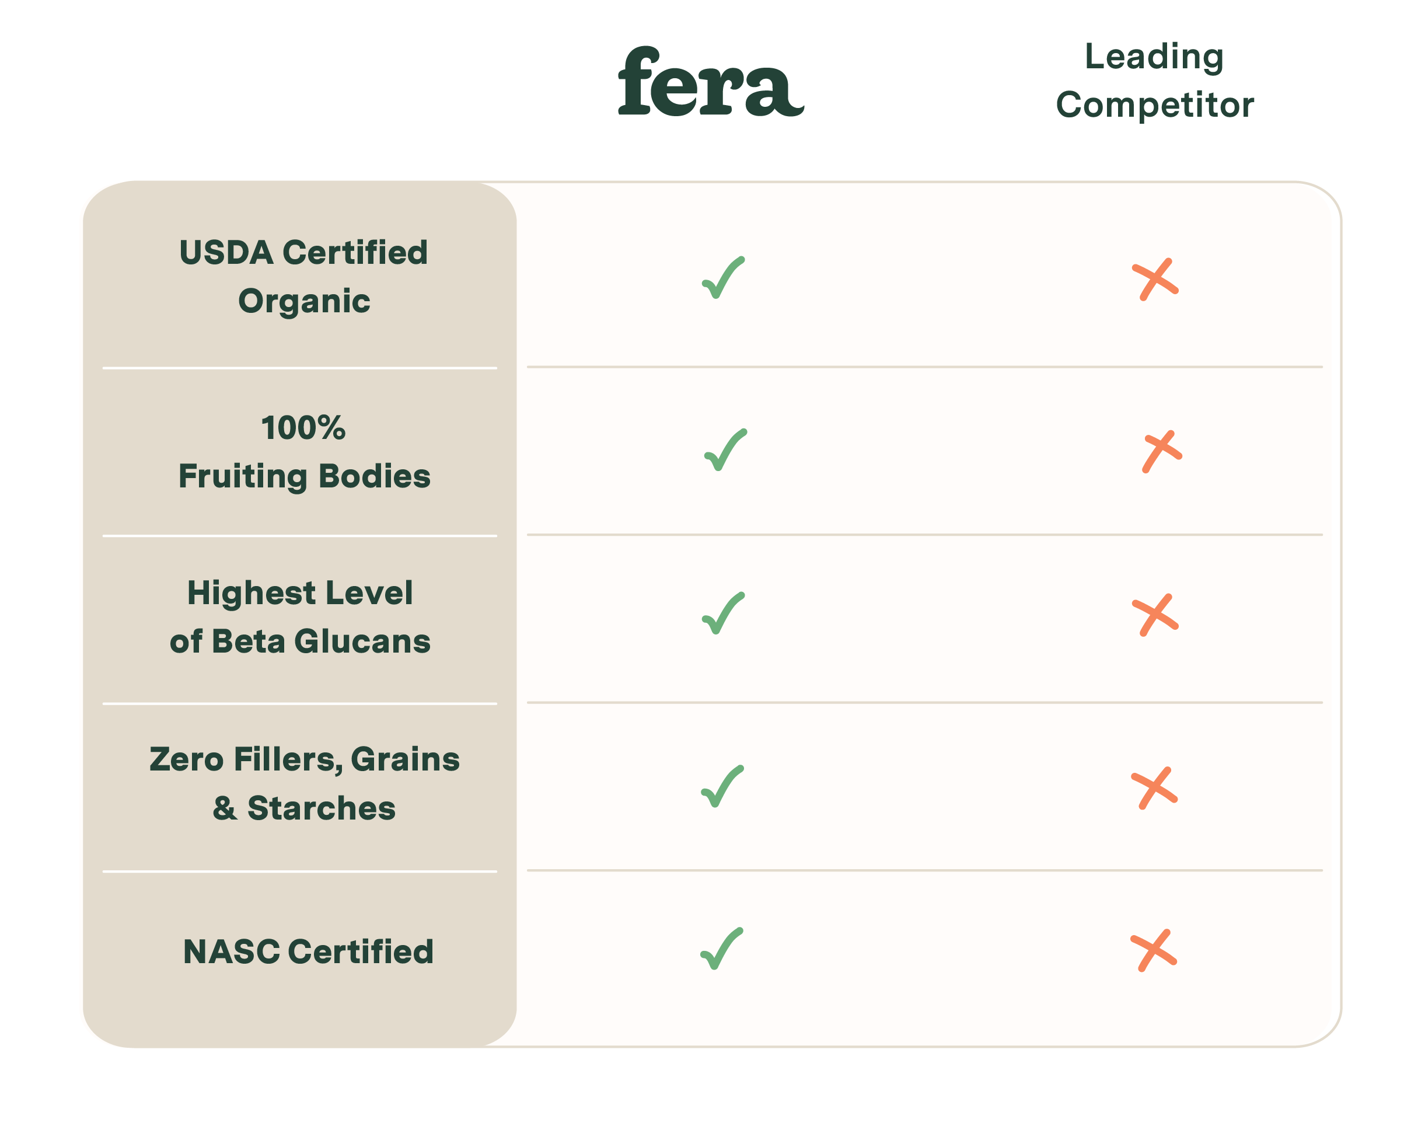The height and width of the screenshot is (1126, 1411).
Task: Click competitor's X for Highest Level of Beta Glucans
Action: pos(1155,615)
